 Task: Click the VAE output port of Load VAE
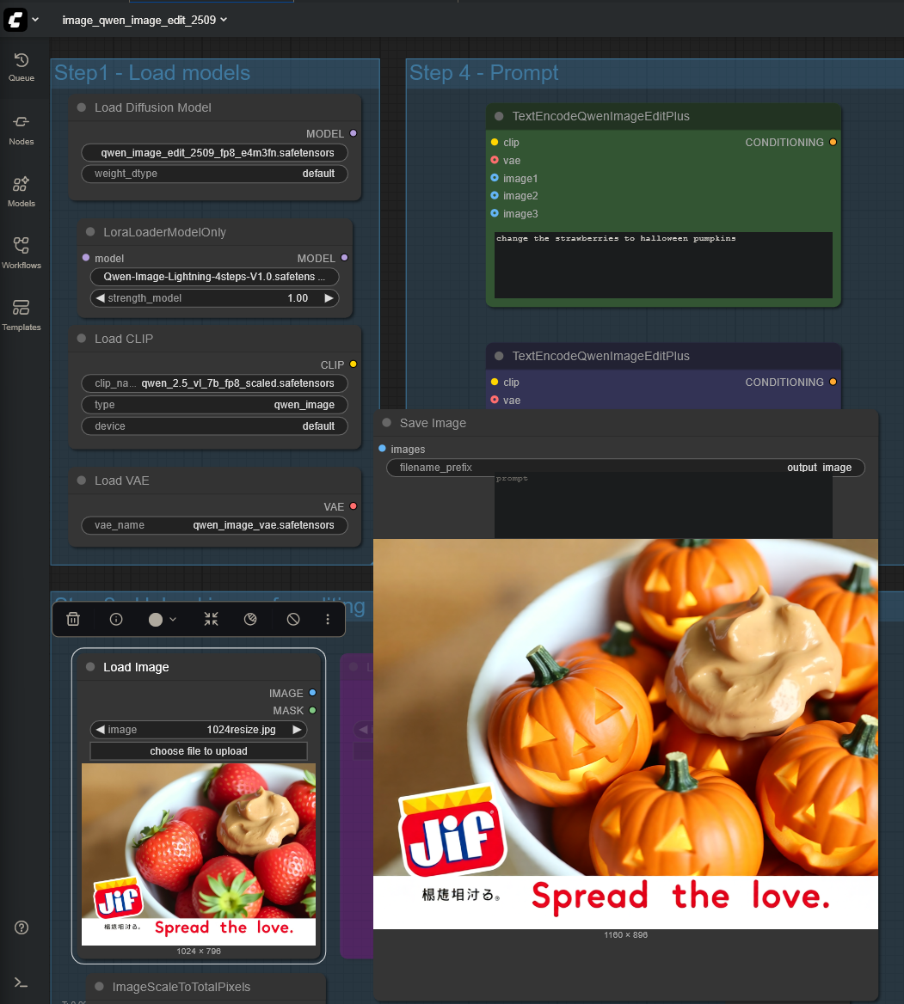(x=353, y=505)
